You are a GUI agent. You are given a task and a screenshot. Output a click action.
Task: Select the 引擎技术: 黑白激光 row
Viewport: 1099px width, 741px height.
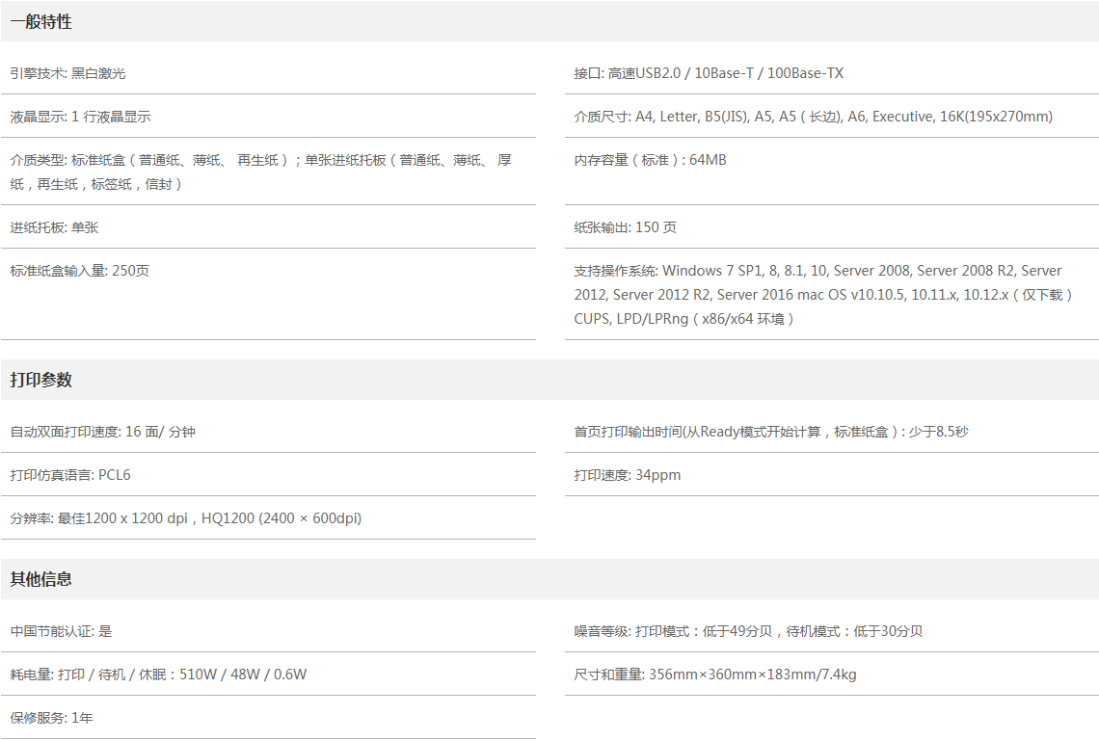[x=68, y=73]
